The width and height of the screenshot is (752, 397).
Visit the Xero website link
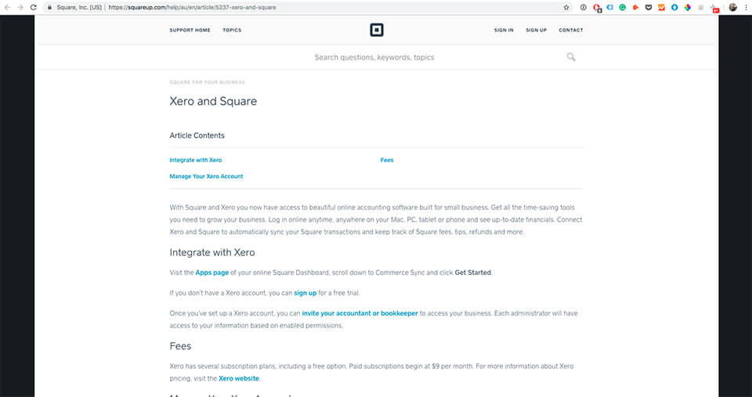239,378
